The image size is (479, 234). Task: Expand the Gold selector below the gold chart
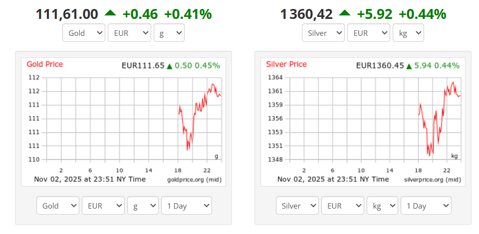pos(58,206)
